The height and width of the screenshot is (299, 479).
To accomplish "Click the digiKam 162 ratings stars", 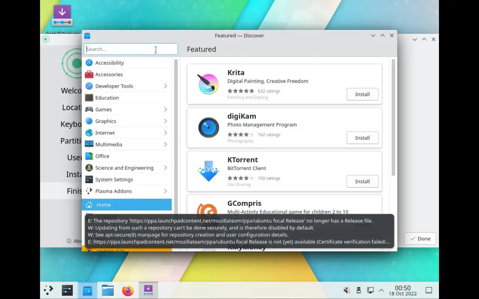I will pos(241,135).
